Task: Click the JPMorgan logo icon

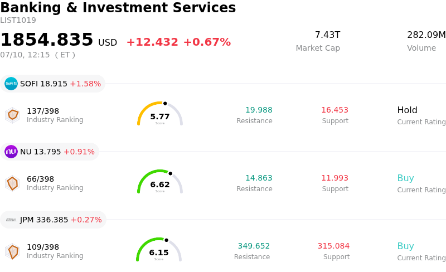Action: [x=11, y=220]
